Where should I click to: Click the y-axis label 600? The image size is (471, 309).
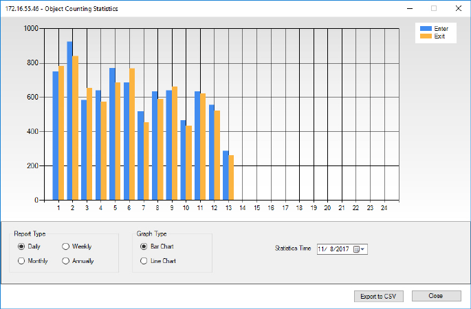coord(33,97)
